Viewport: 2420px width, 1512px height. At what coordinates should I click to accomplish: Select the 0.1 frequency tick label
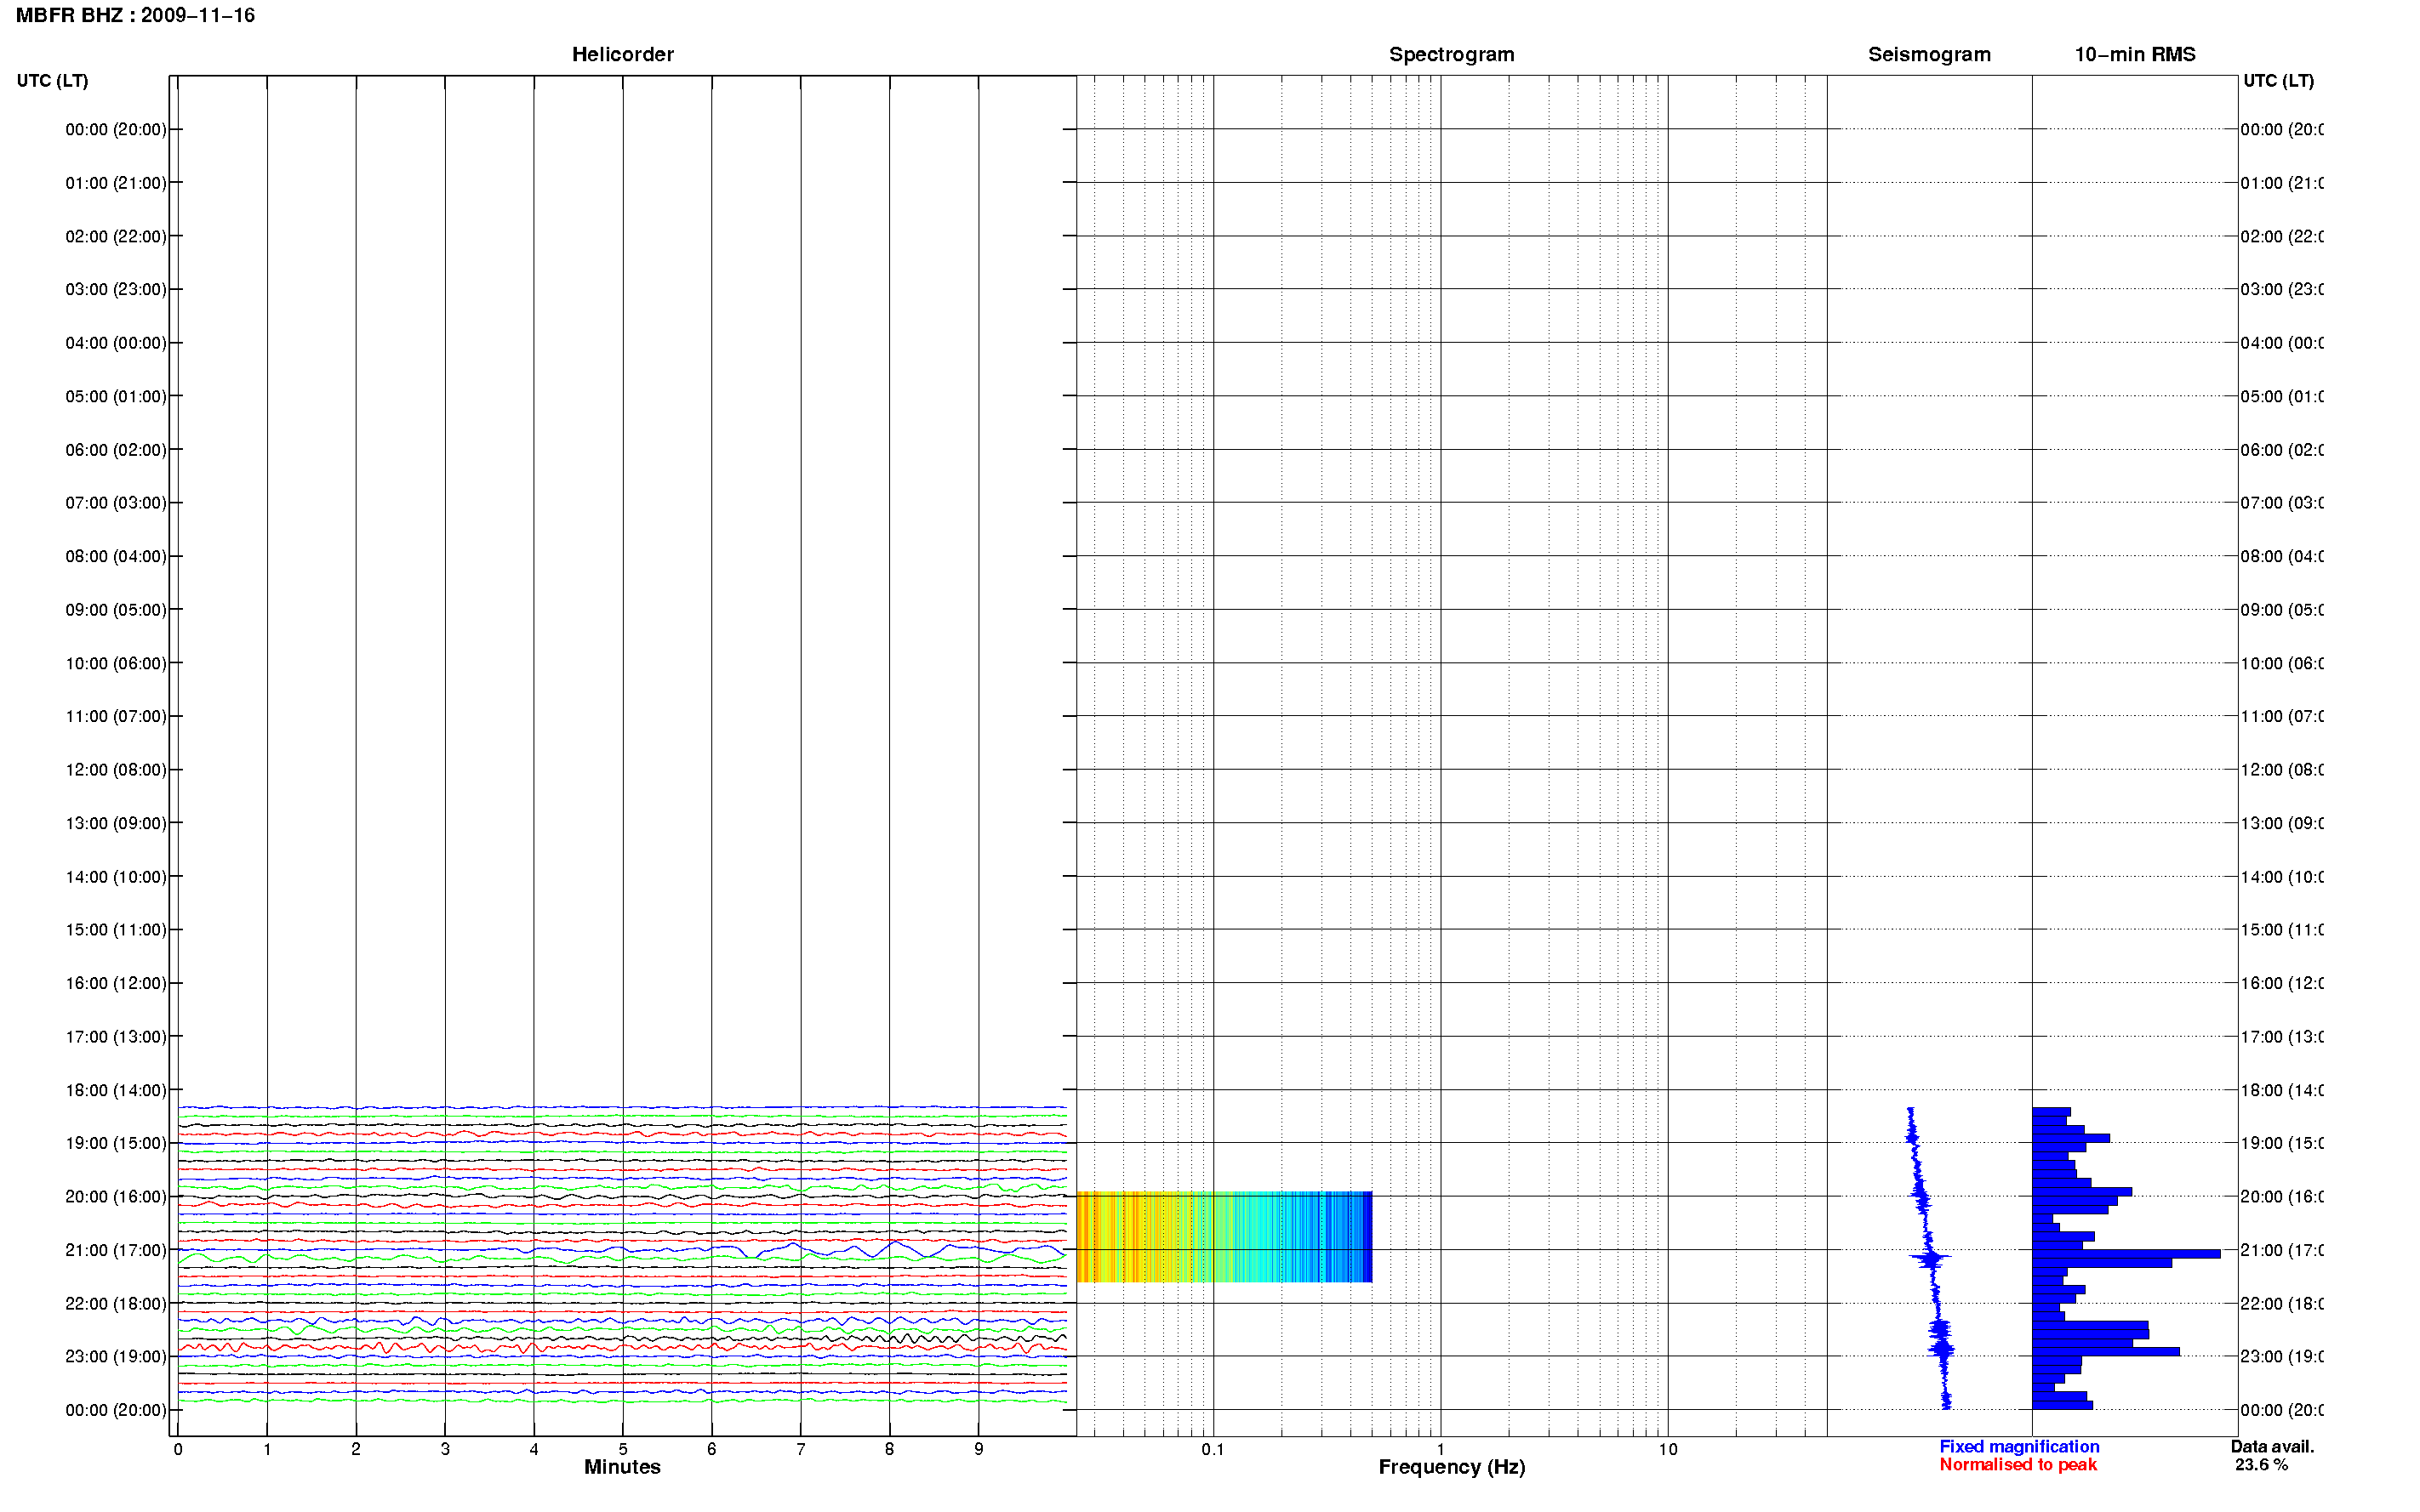click(1213, 1449)
